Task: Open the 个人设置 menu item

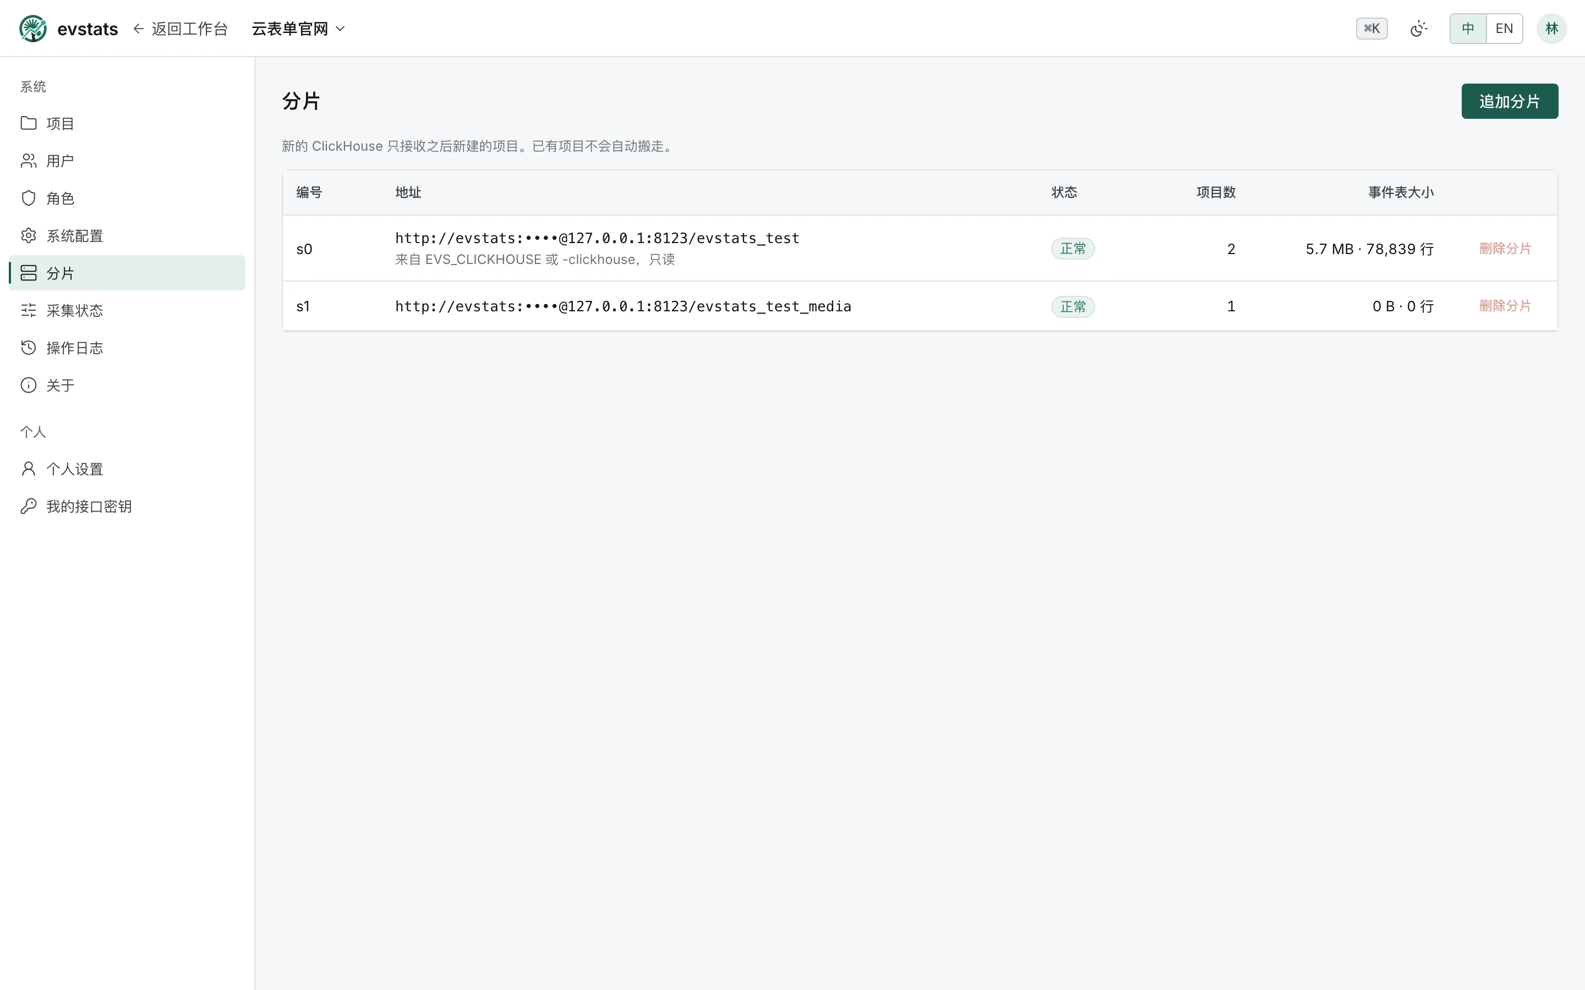Action: [127, 468]
